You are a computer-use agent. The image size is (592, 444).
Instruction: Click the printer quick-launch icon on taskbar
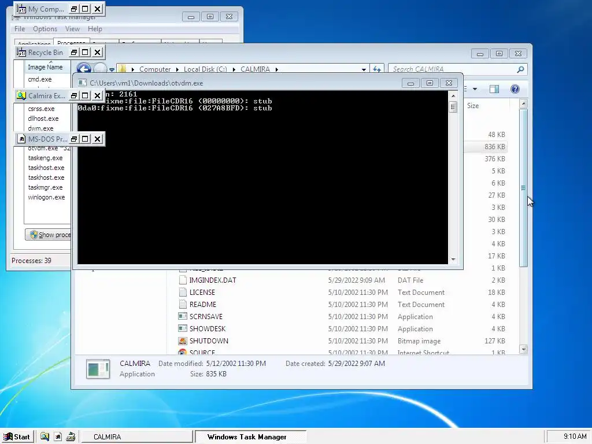coord(71,437)
